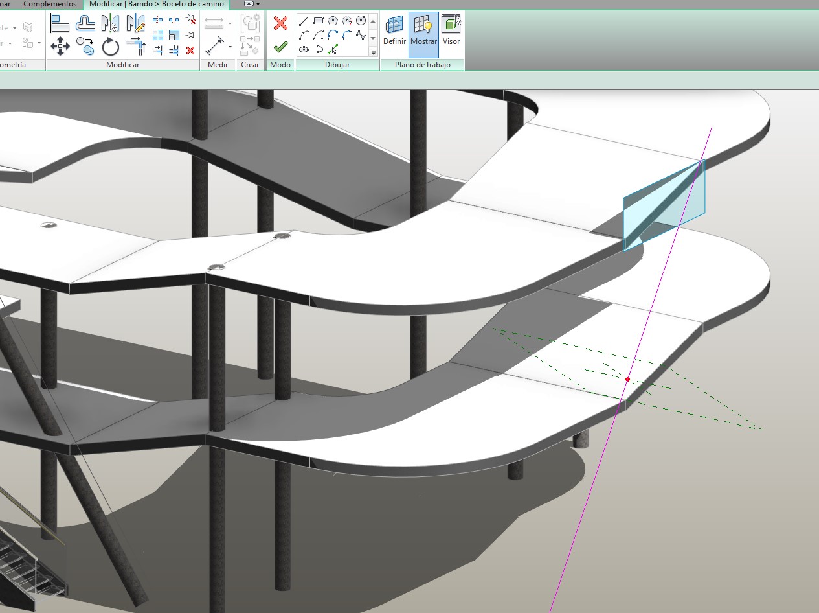
Task: Expand the Dibujar gallery with bottom arrow
Action: click(373, 52)
